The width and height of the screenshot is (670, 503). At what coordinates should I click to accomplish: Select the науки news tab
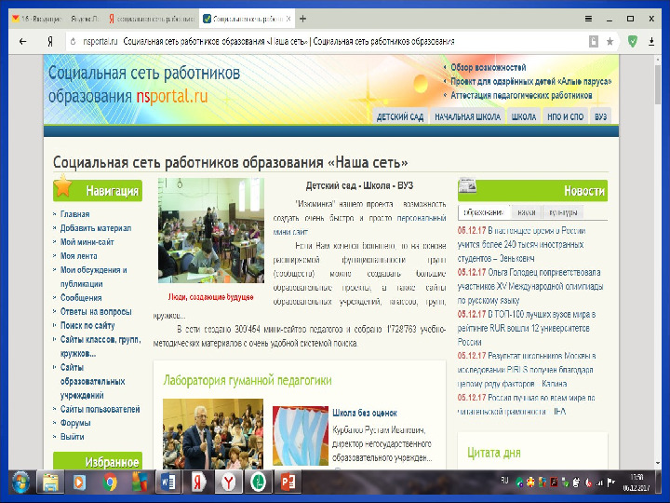coord(527,212)
